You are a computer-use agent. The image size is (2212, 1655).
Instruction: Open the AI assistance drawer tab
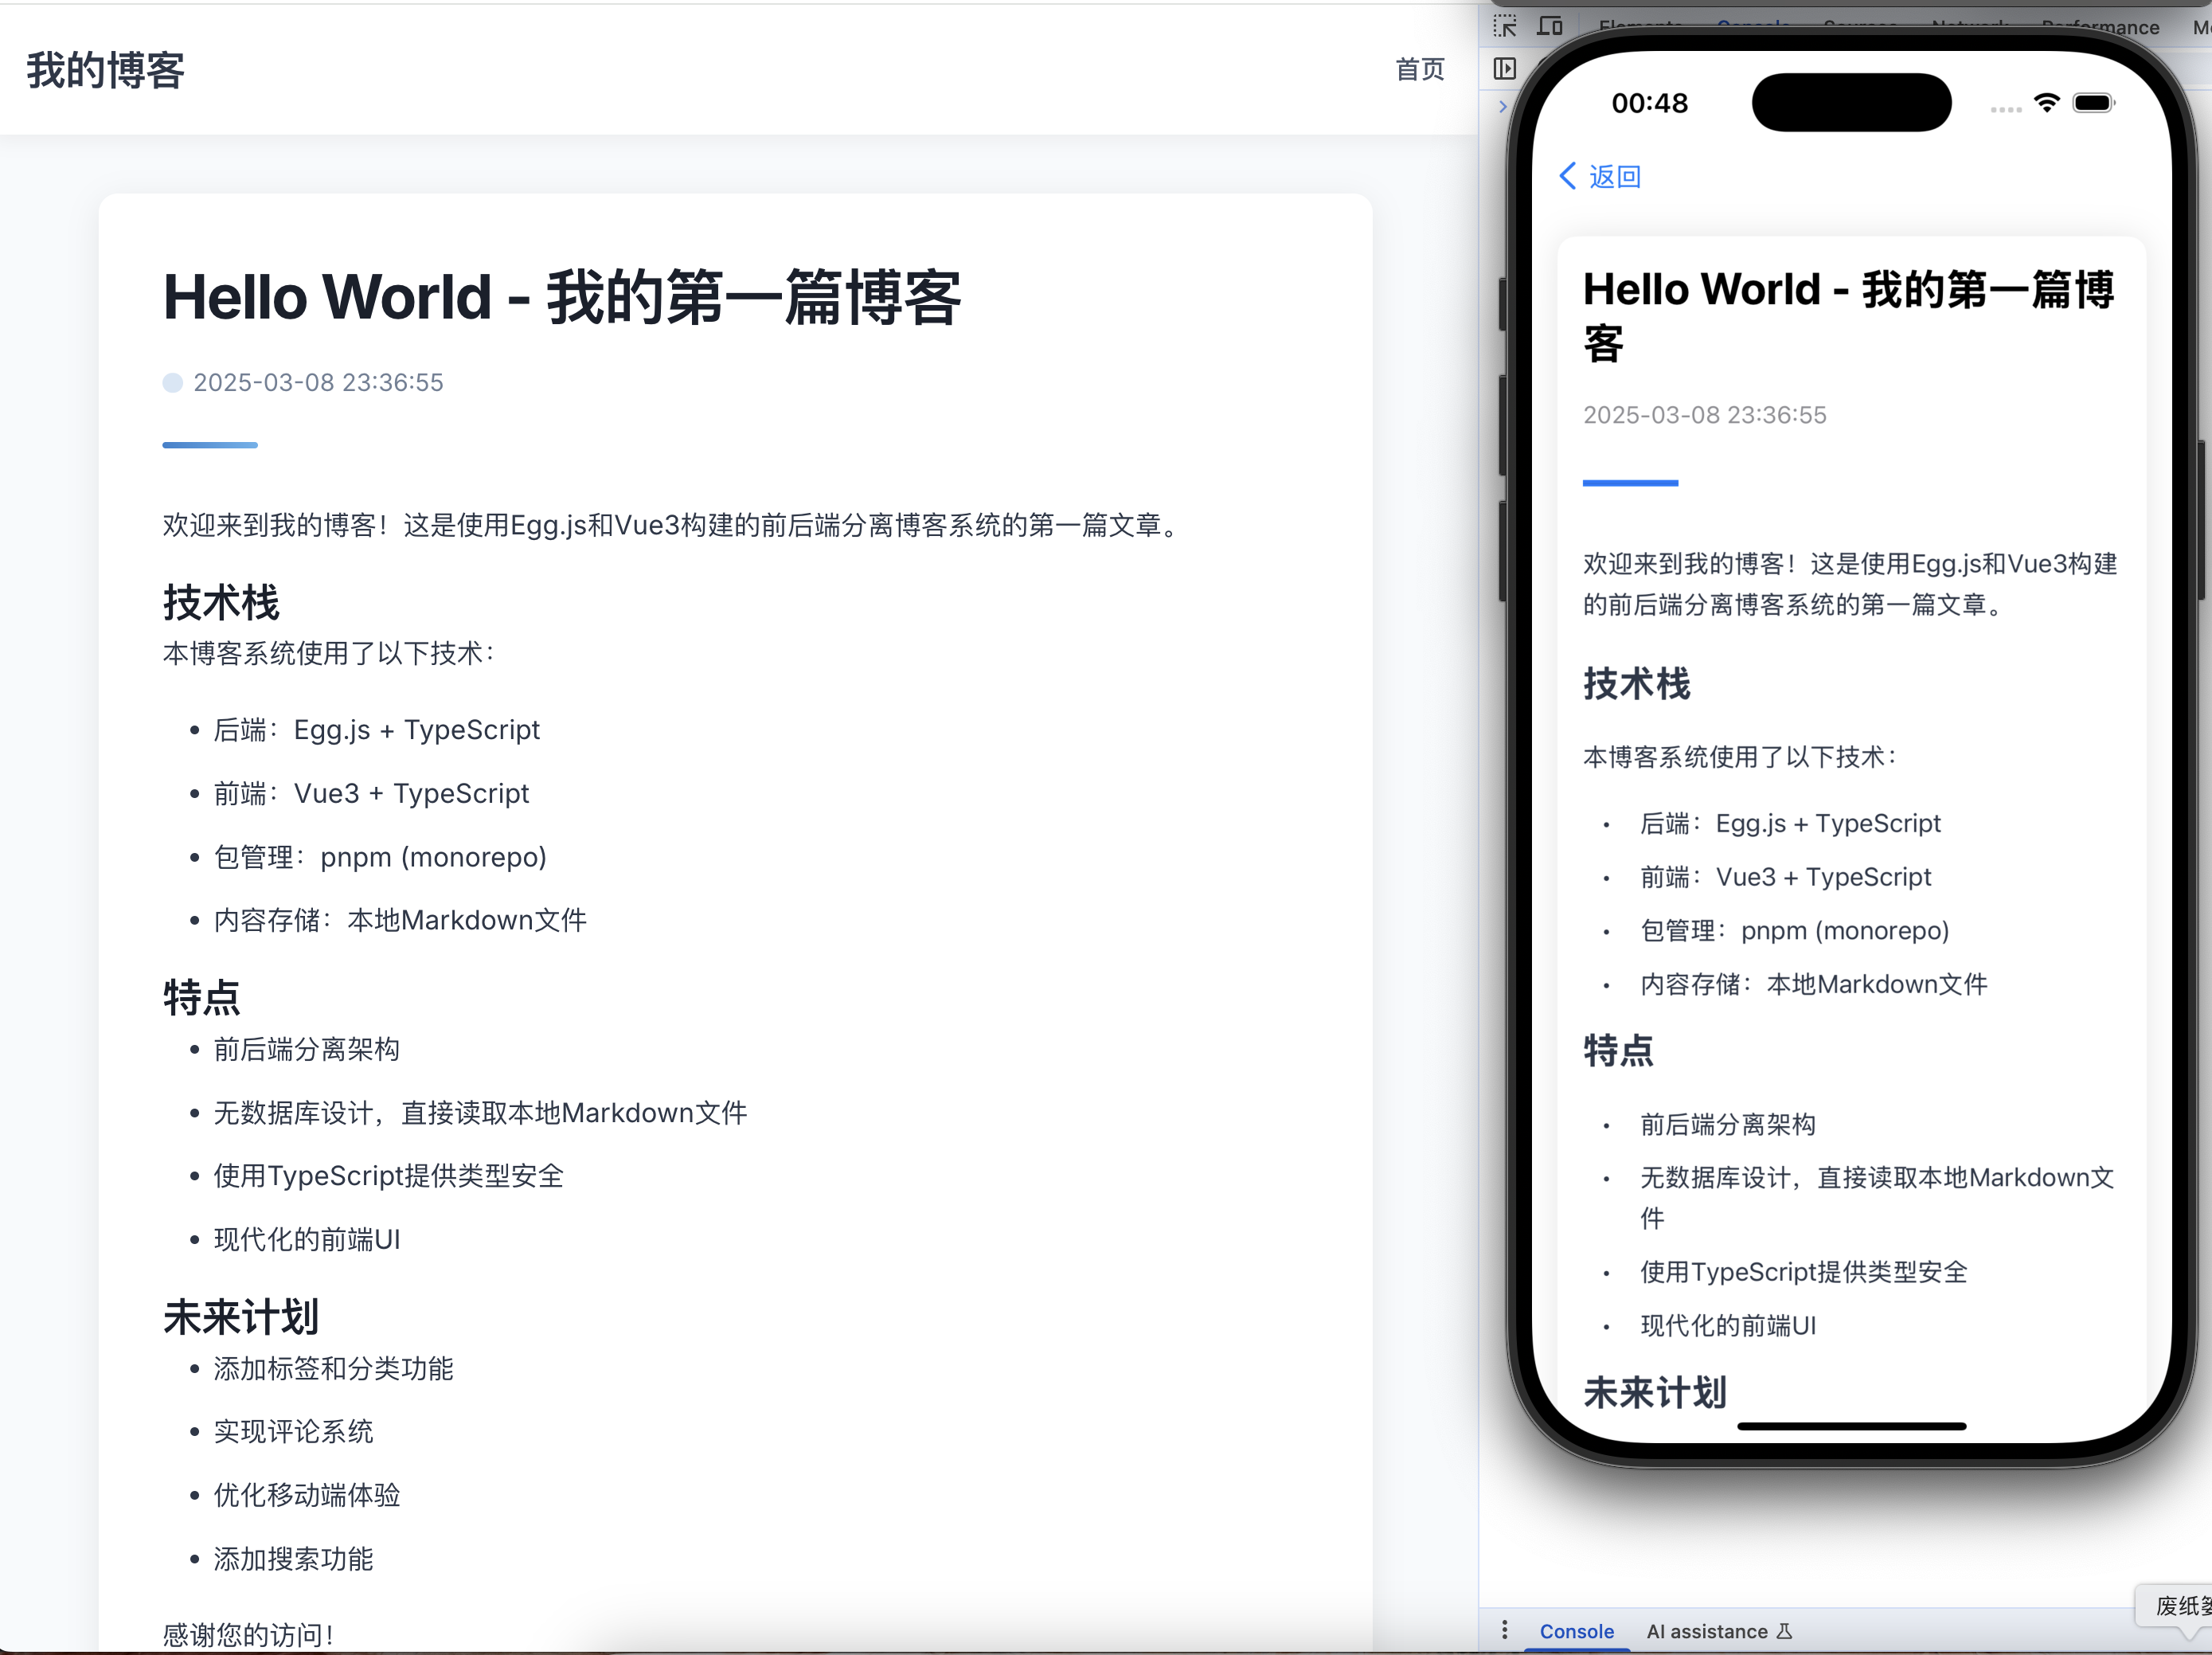[x=1706, y=1631]
